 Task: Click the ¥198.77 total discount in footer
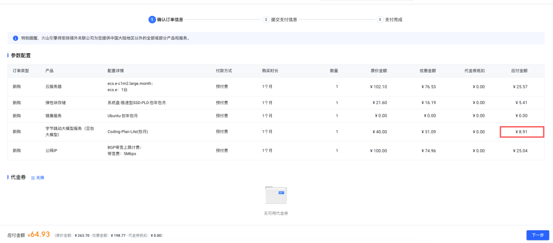click(118, 235)
